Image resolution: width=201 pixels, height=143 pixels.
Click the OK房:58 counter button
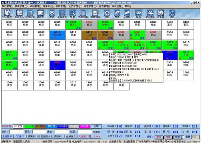click(x=20, y=136)
